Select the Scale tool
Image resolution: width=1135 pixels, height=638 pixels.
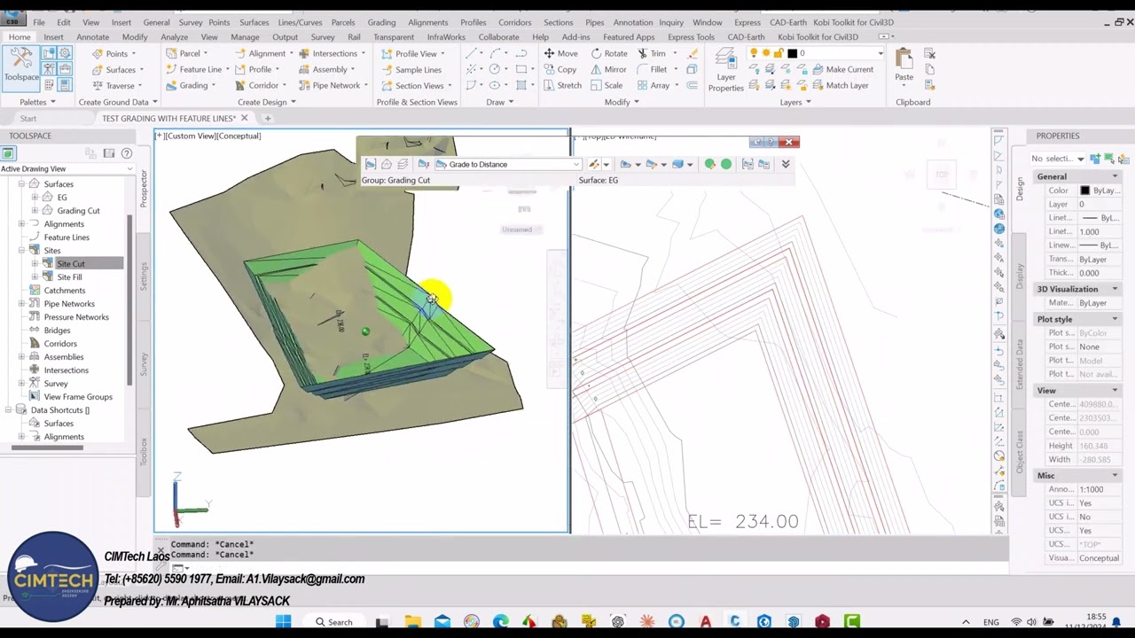[606, 85]
